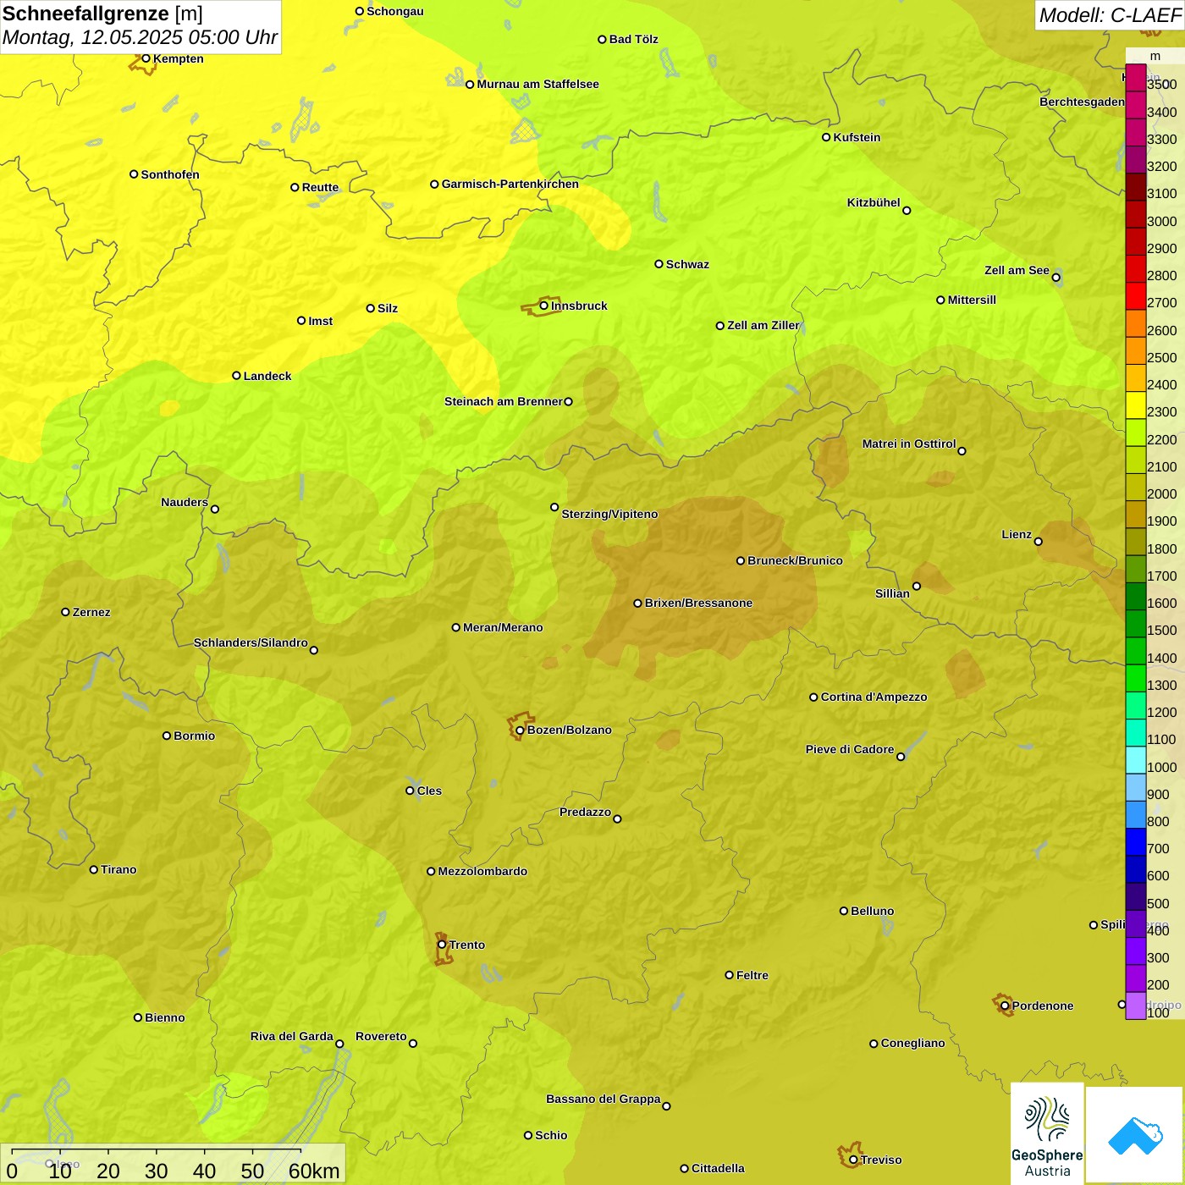Click the Bassano del Grappa label
Screen dimensions: 1185x1185
(604, 1099)
